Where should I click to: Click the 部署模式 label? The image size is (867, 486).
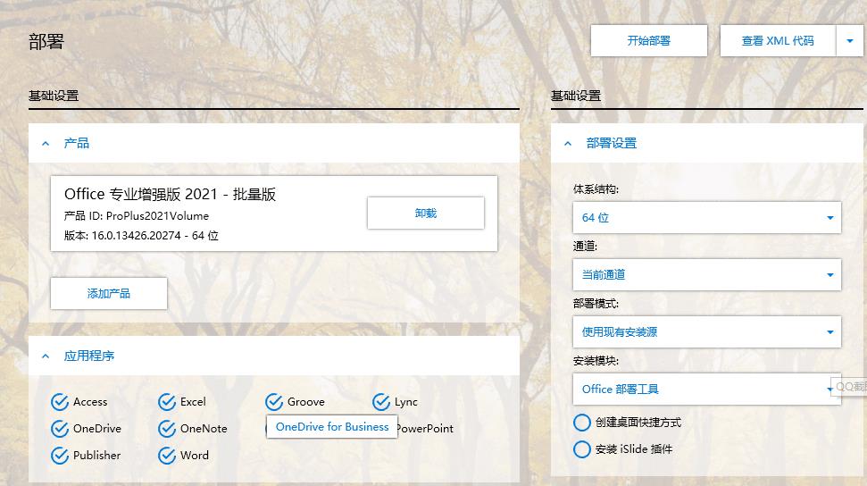click(x=596, y=304)
